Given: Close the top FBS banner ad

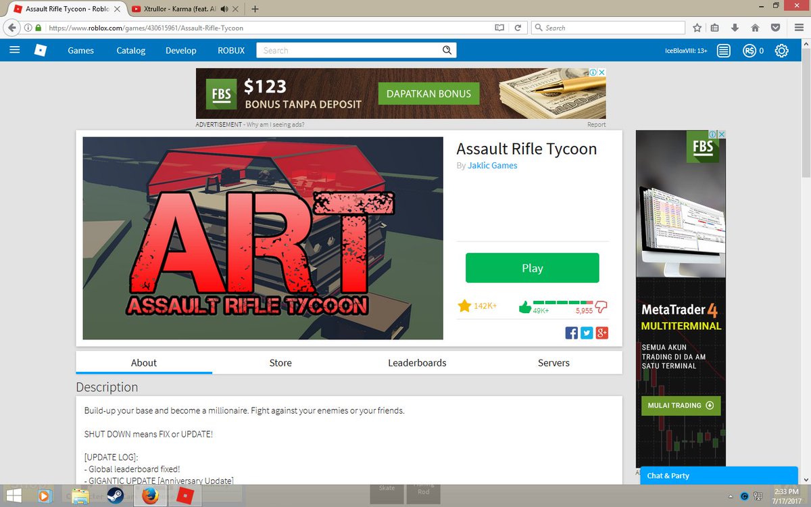Looking at the screenshot, I should (601, 72).
